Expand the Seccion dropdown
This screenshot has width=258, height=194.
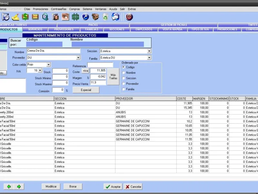(x=149, y=51)
